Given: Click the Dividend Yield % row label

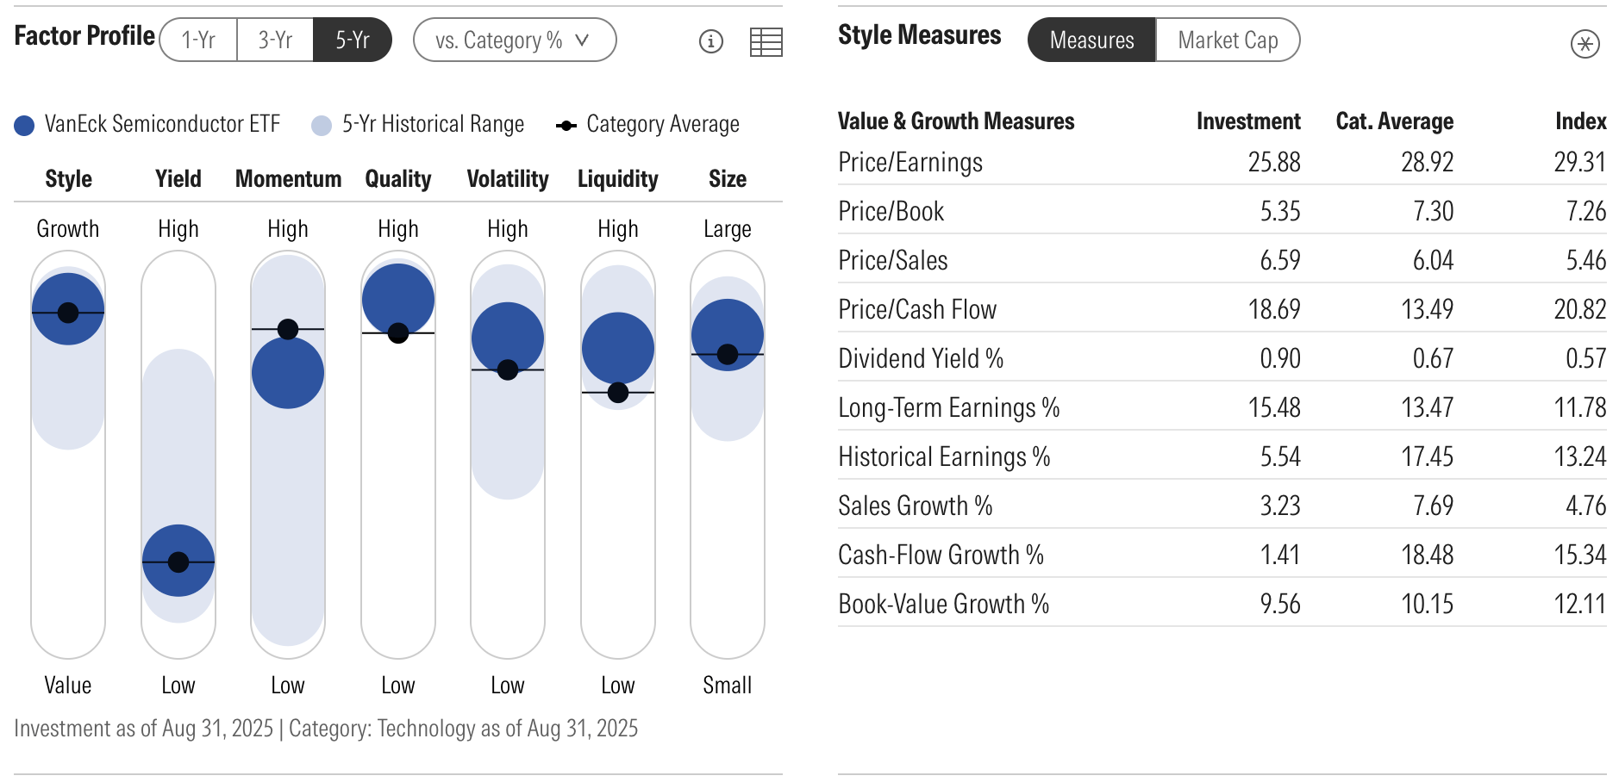Looking at the screenshot, I should (921, 358).
